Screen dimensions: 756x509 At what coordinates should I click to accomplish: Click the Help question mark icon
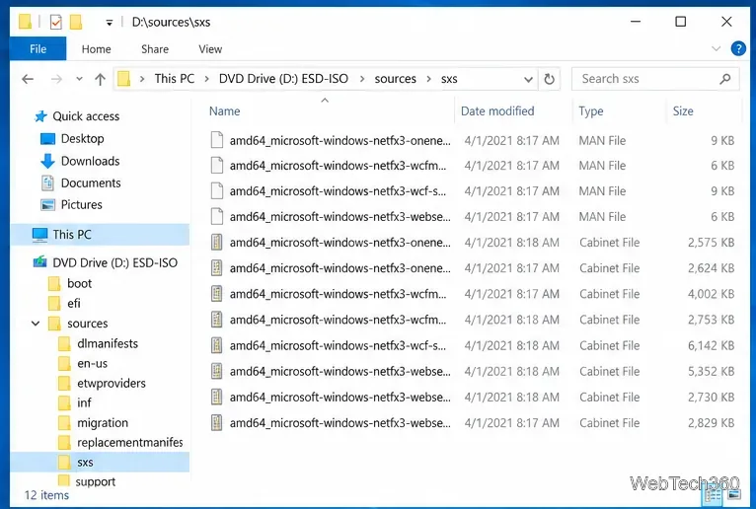[738, 48]
